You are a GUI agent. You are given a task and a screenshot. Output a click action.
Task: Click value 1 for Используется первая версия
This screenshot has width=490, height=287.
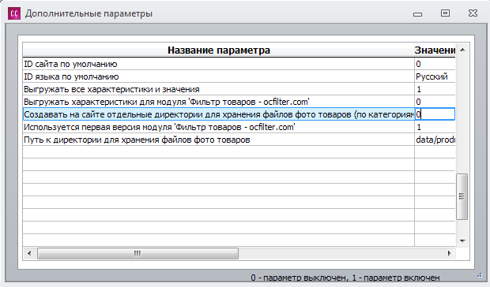tap(435, 127)
